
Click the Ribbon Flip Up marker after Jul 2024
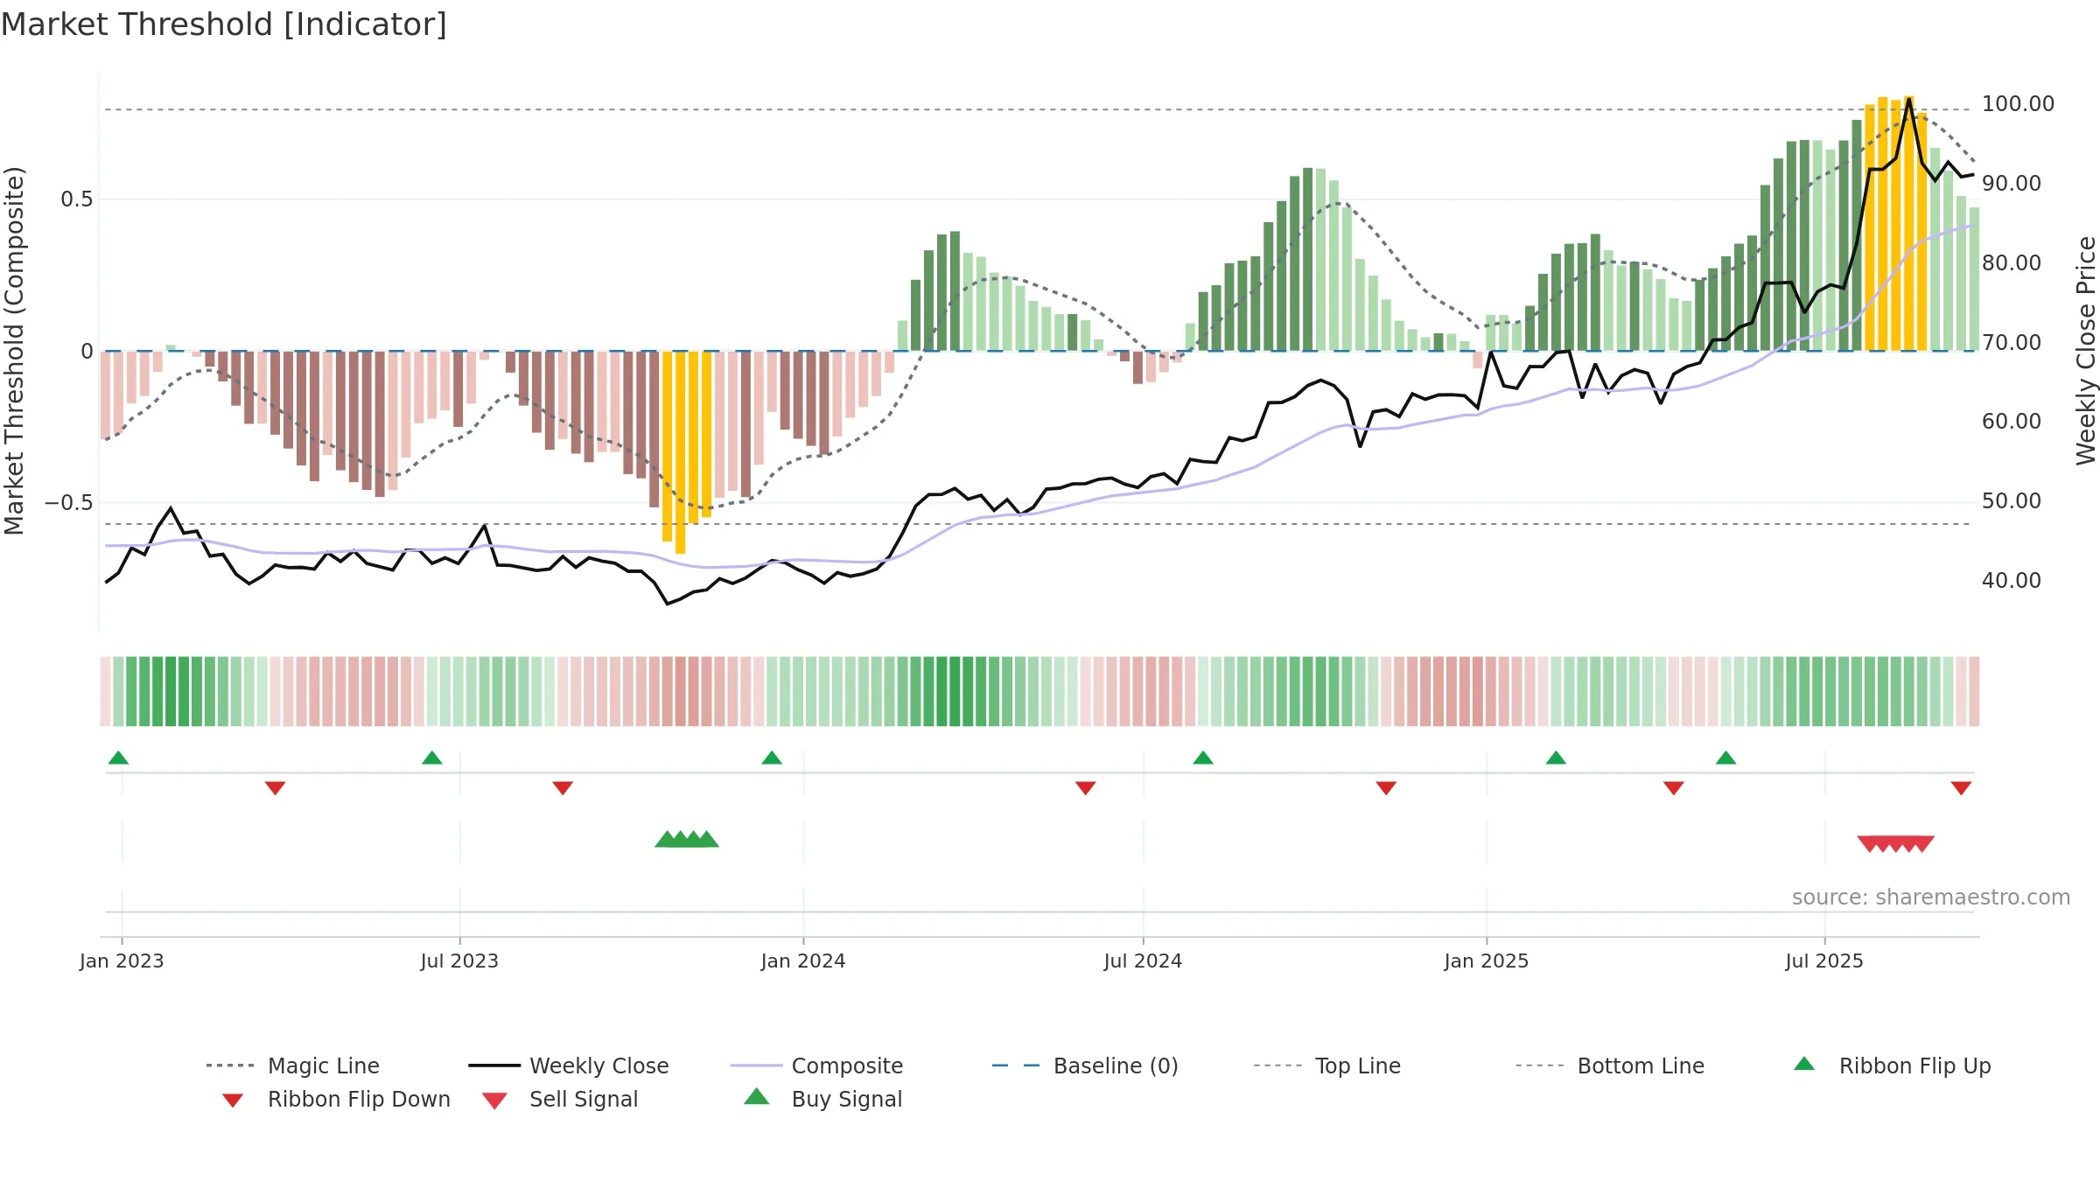click(1203, 758)
